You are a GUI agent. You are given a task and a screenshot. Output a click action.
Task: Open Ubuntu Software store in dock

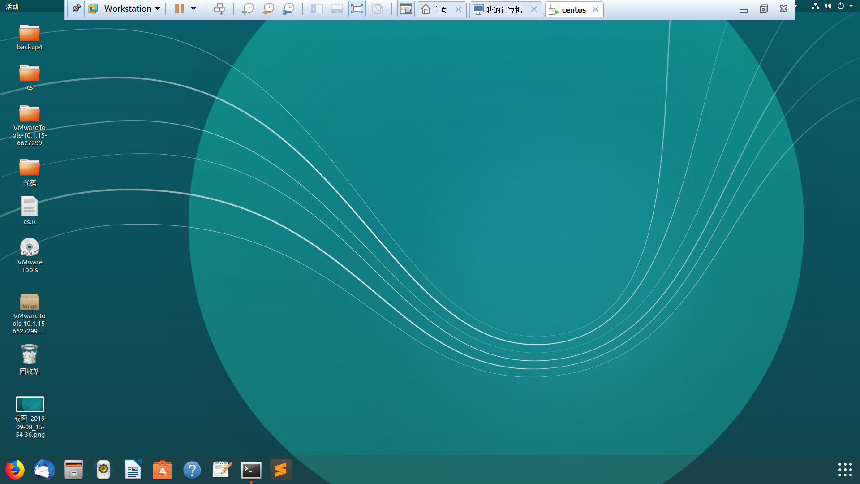(163, 470)
